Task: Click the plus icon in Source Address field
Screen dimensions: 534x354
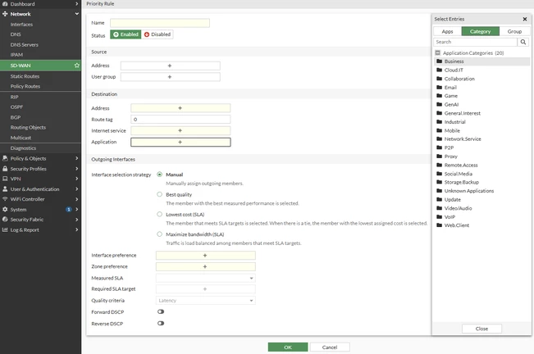Action: pos(170,66)
